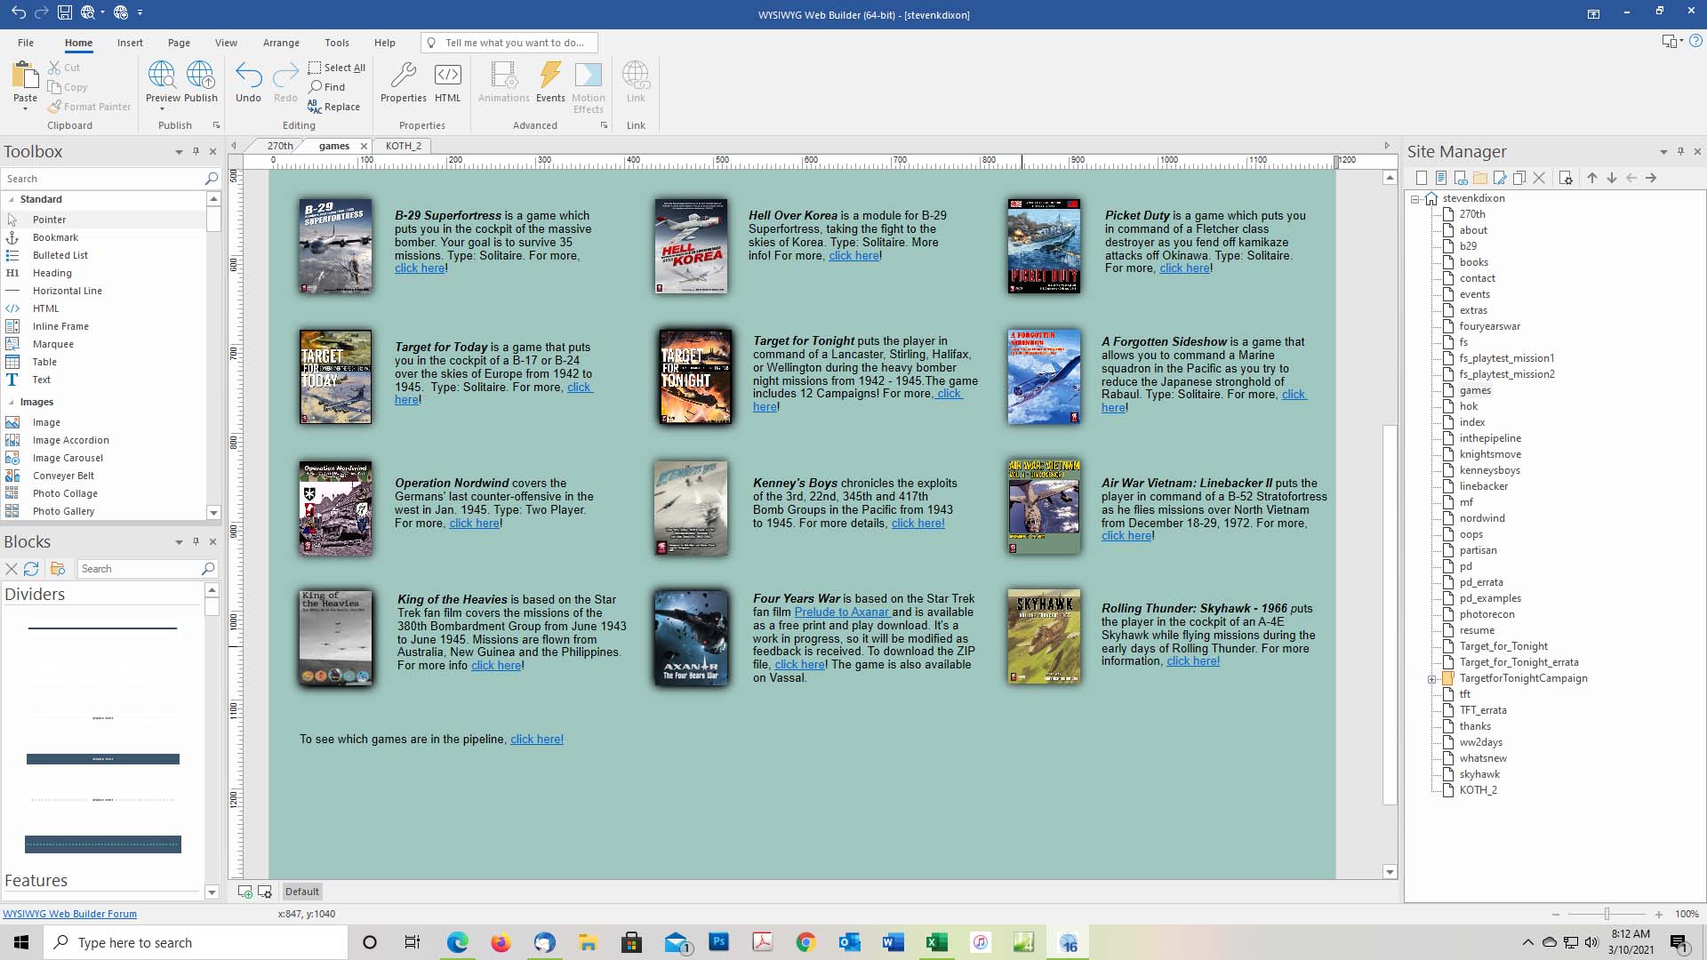The image size is (1707, 960).
Task: Switch to Tools ribbon tab
Action: click(x=337, y=43)
